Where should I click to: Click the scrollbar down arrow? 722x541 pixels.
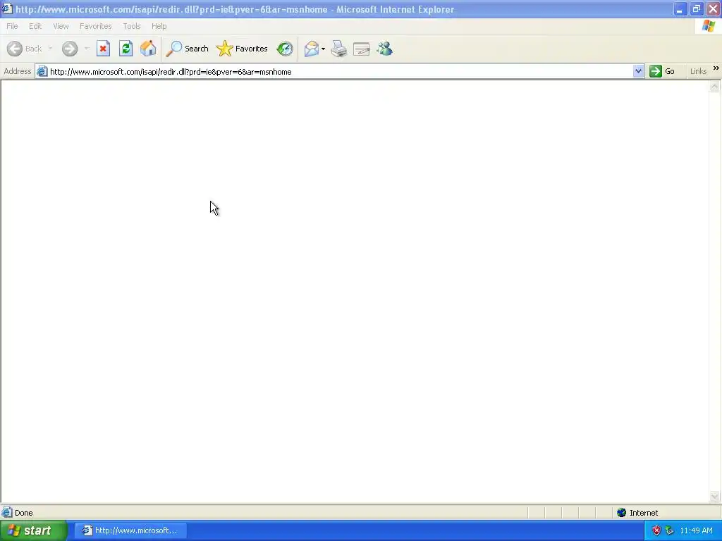click(x=715, y=496)
